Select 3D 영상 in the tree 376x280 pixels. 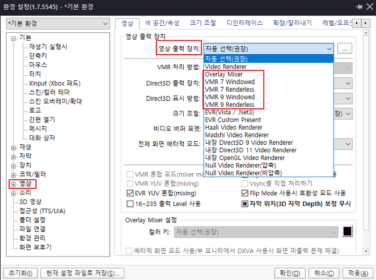click(x=31, y=202)
